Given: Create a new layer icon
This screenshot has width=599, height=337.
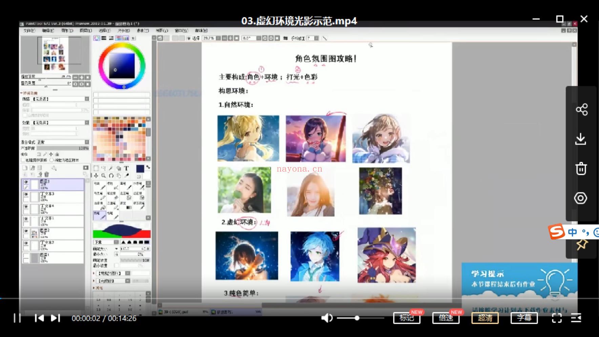Looking at the screenshot, I should click(25, 168).
